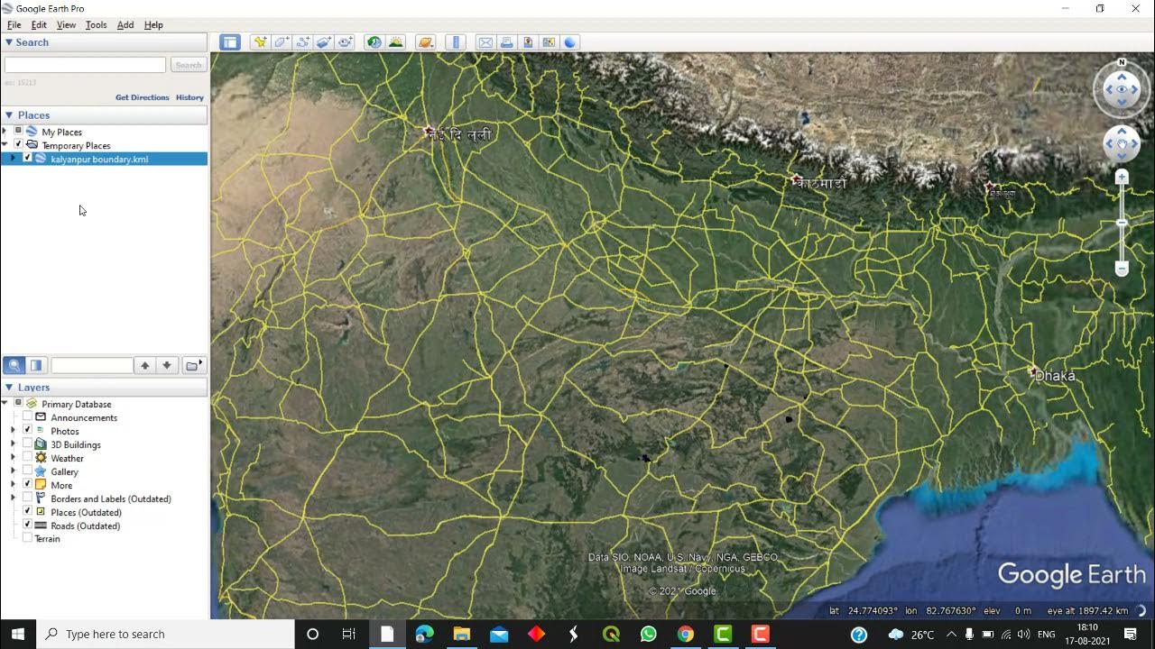Enable the Terrain layer checkbox
The width and height of the screenshot is (1155, 649).
[27, 538]
